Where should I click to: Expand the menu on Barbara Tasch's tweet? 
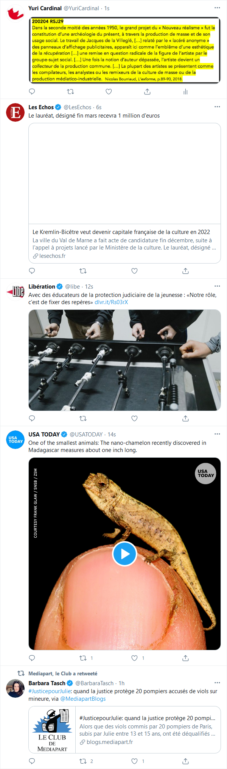pyautogui.click(x=217, y=683)
